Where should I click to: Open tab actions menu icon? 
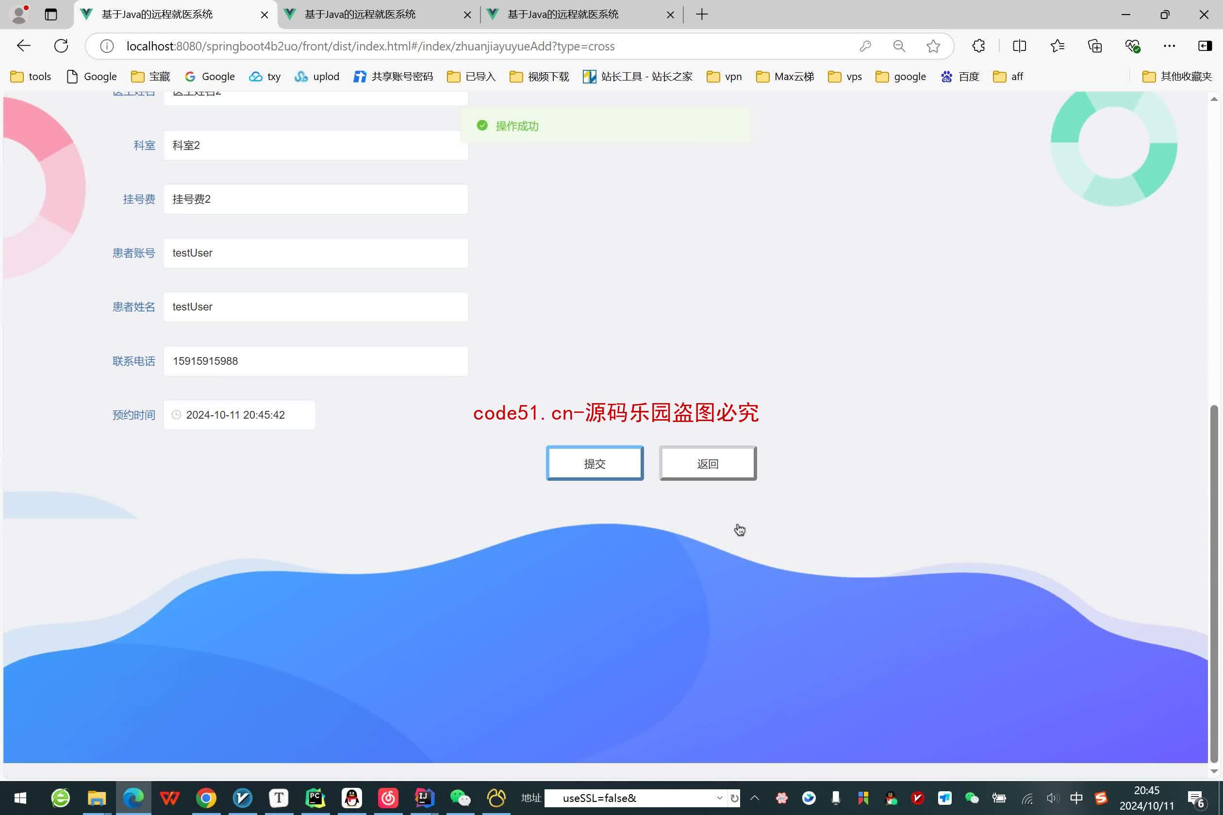click(x=50, y=14)
